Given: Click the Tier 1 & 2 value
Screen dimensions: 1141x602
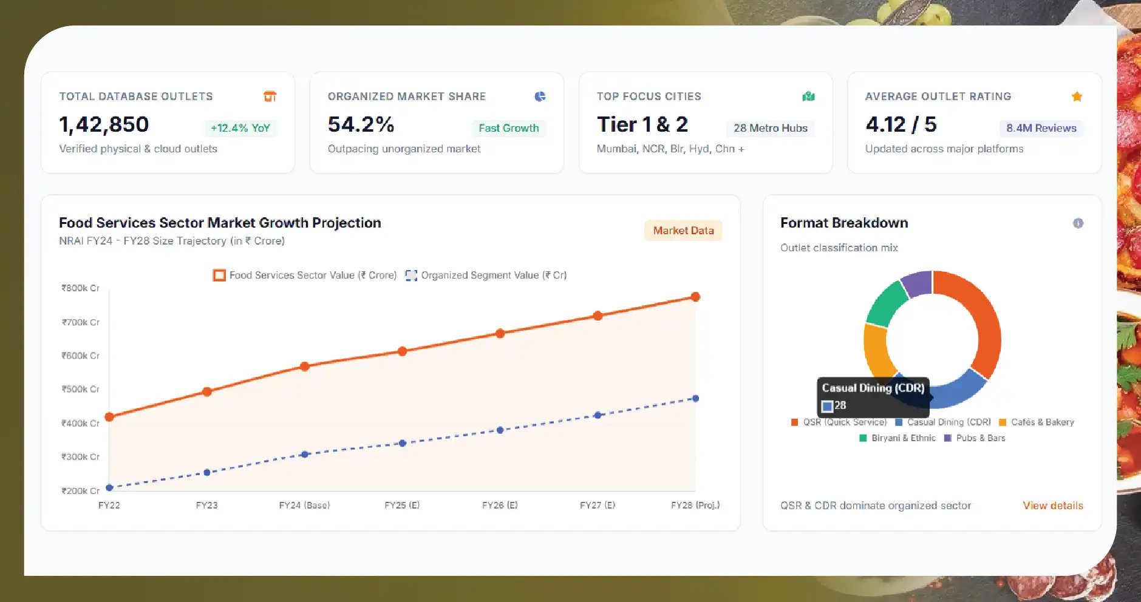Looking at the screenshot, I should [642, 124].
